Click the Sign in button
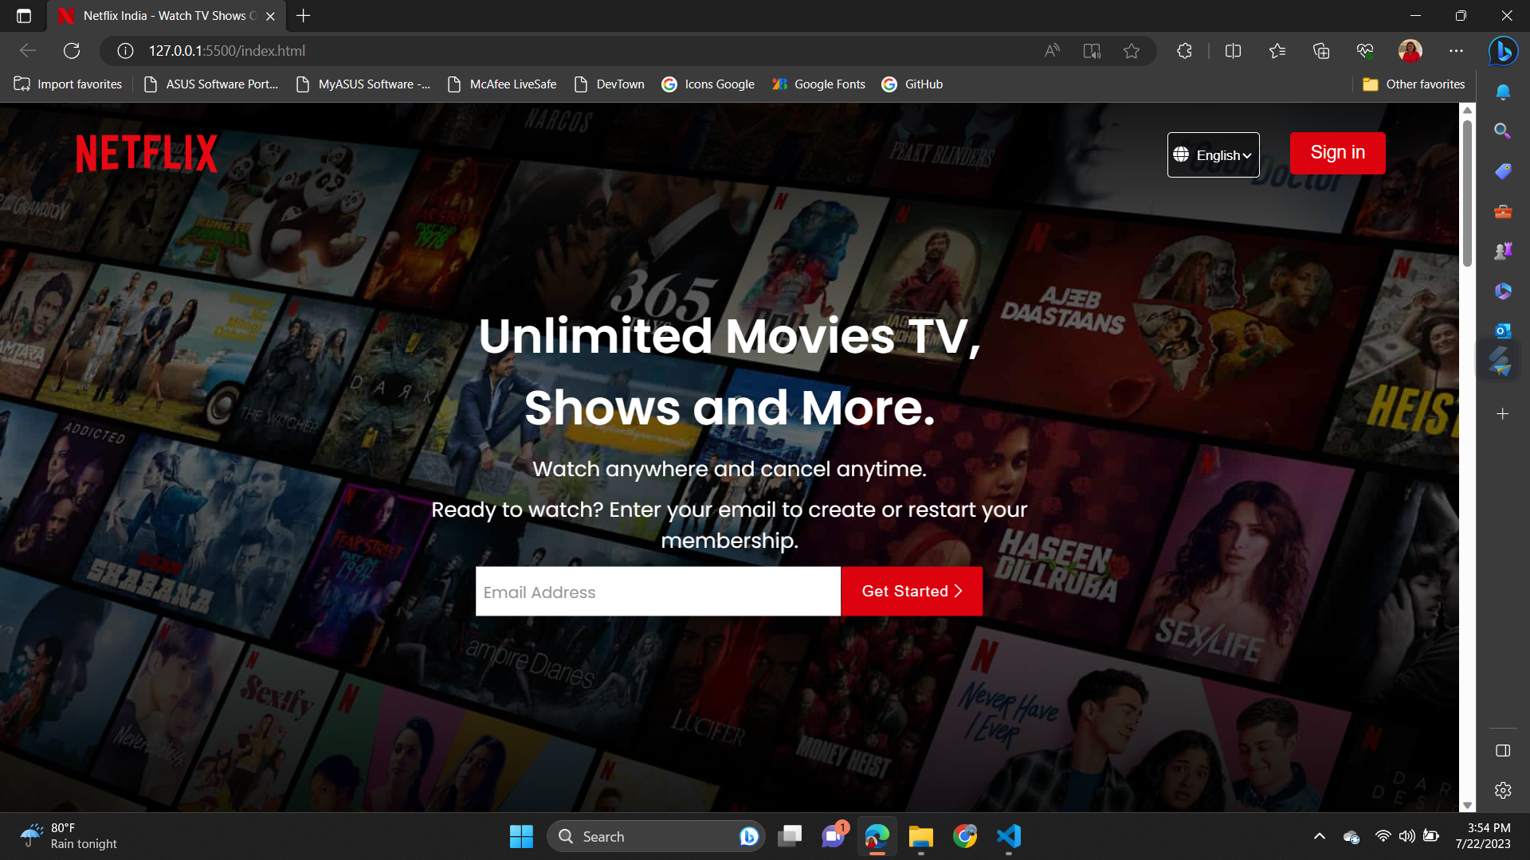The height and width of the screenshot is (860, 1530). (x=1337, y=153)
